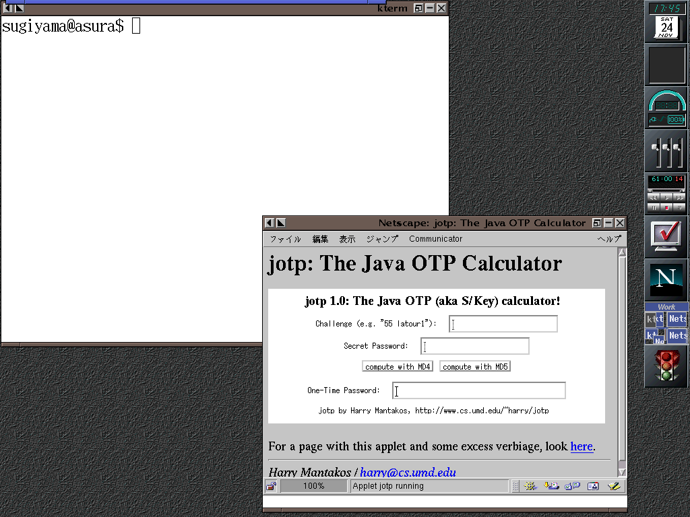690x517 pixels.
Task: Open the ジャンプ menu in Netscape
Action: 382,239
